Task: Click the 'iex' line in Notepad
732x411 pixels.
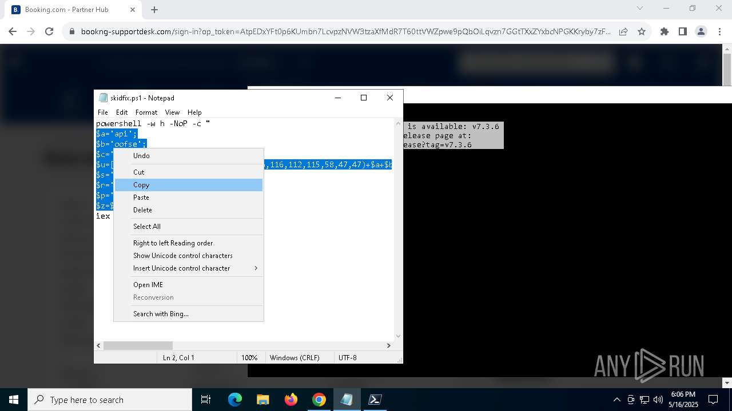Action: (x=103, y=216)
